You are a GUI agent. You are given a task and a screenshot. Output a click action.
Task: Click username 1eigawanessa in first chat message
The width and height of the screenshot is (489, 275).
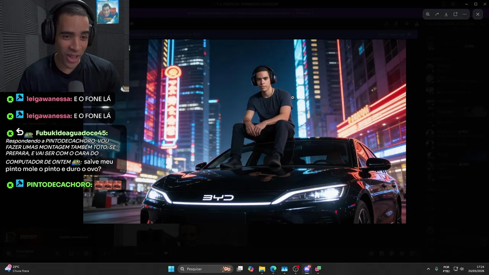pos(49,99)
